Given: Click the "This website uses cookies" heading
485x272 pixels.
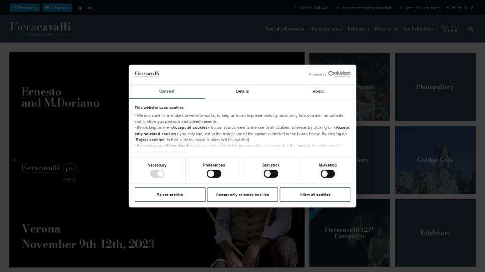Looking at the screenshot, I should click(x=159, y=108).
